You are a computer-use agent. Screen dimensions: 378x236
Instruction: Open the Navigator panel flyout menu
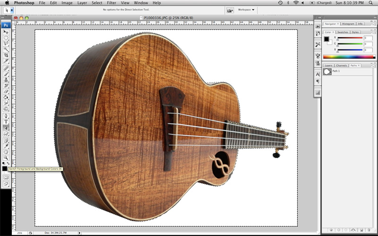[x=375, y=24]
